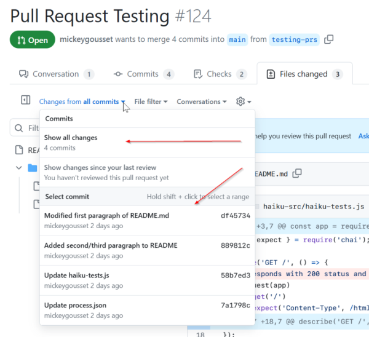Choose Show all changes option

(x=148, y=143)
